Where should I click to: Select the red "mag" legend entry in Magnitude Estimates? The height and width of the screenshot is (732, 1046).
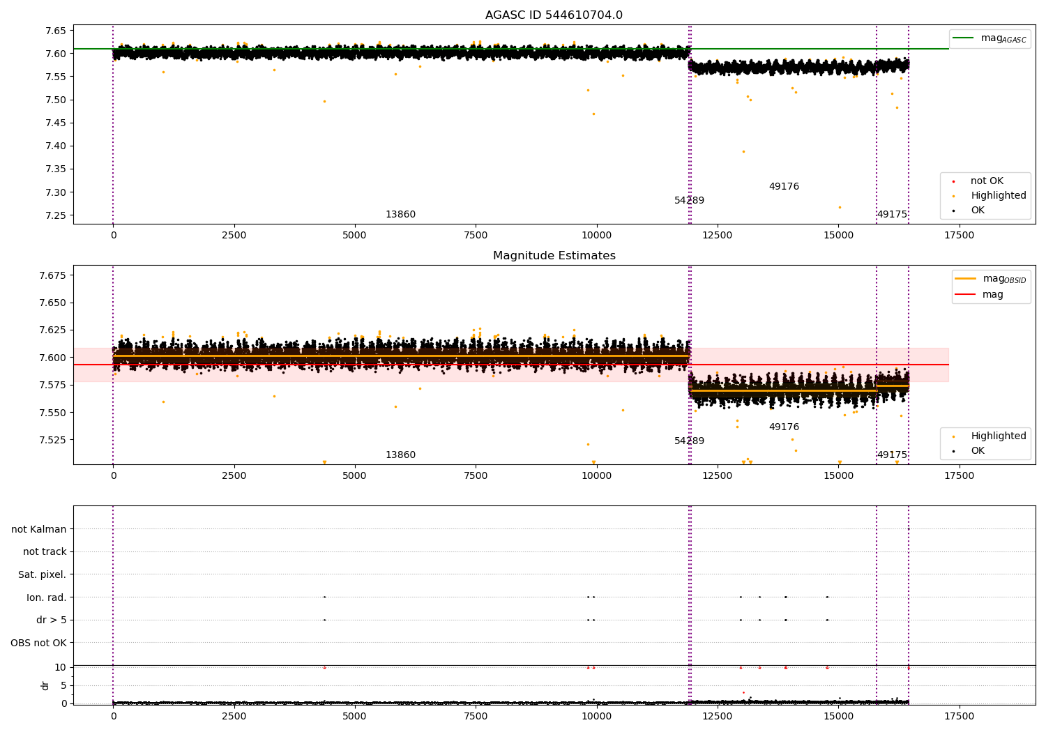[979, 295]
